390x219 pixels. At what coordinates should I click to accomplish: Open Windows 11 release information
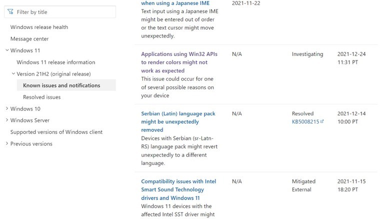pos(55,62)
